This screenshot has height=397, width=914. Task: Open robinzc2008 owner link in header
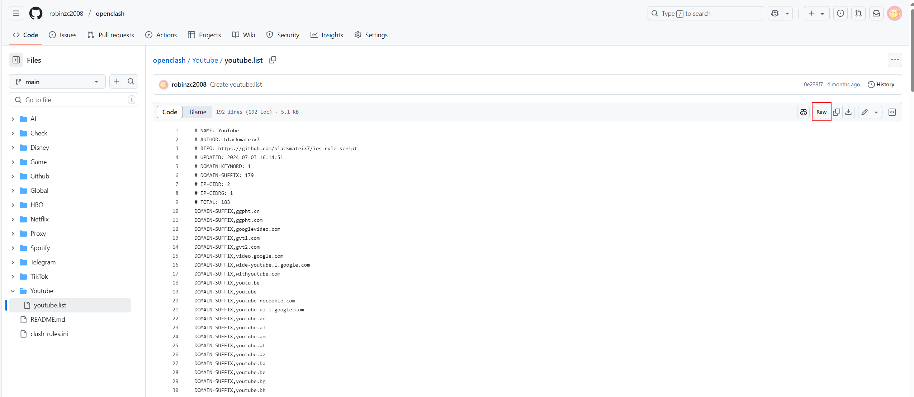click(66, 13)
